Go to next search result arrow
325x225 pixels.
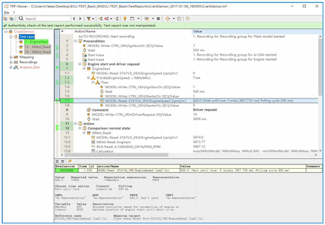pyautogui.click(x=80, y=19)
